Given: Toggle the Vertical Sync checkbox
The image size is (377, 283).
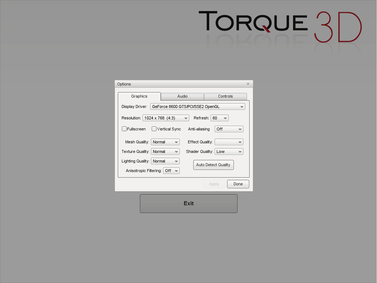Looking at the screenshot, I should pos(154,129).
